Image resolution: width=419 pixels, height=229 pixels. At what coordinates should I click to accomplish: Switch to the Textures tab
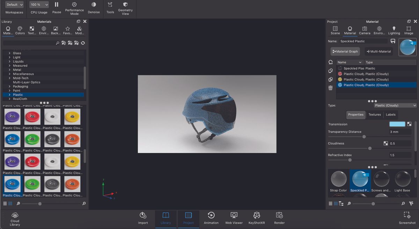(374, 114)
